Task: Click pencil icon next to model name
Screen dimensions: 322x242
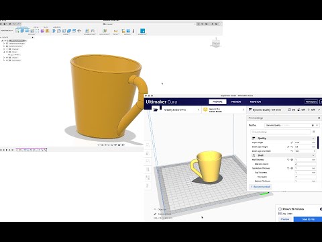Action: (155, 214)
